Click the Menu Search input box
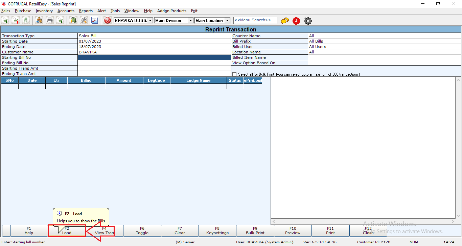 click(x=255, y=20)
